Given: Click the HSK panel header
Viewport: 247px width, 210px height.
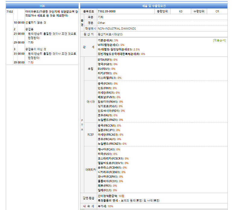Looking at the screenshot, I should [42, 6].
